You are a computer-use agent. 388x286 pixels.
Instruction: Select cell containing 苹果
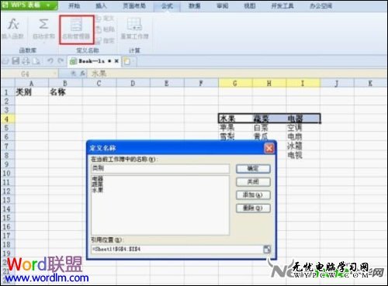coord(235,128)
